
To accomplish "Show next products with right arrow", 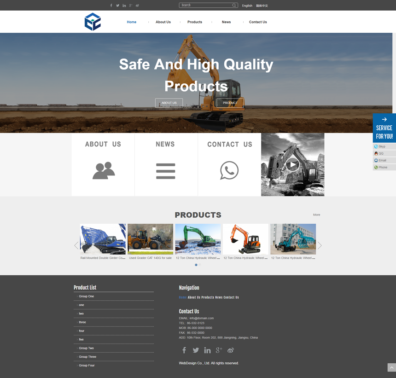I will [x=320, y=245].
